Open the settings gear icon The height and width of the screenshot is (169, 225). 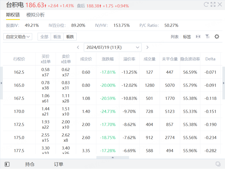point(217,37)
